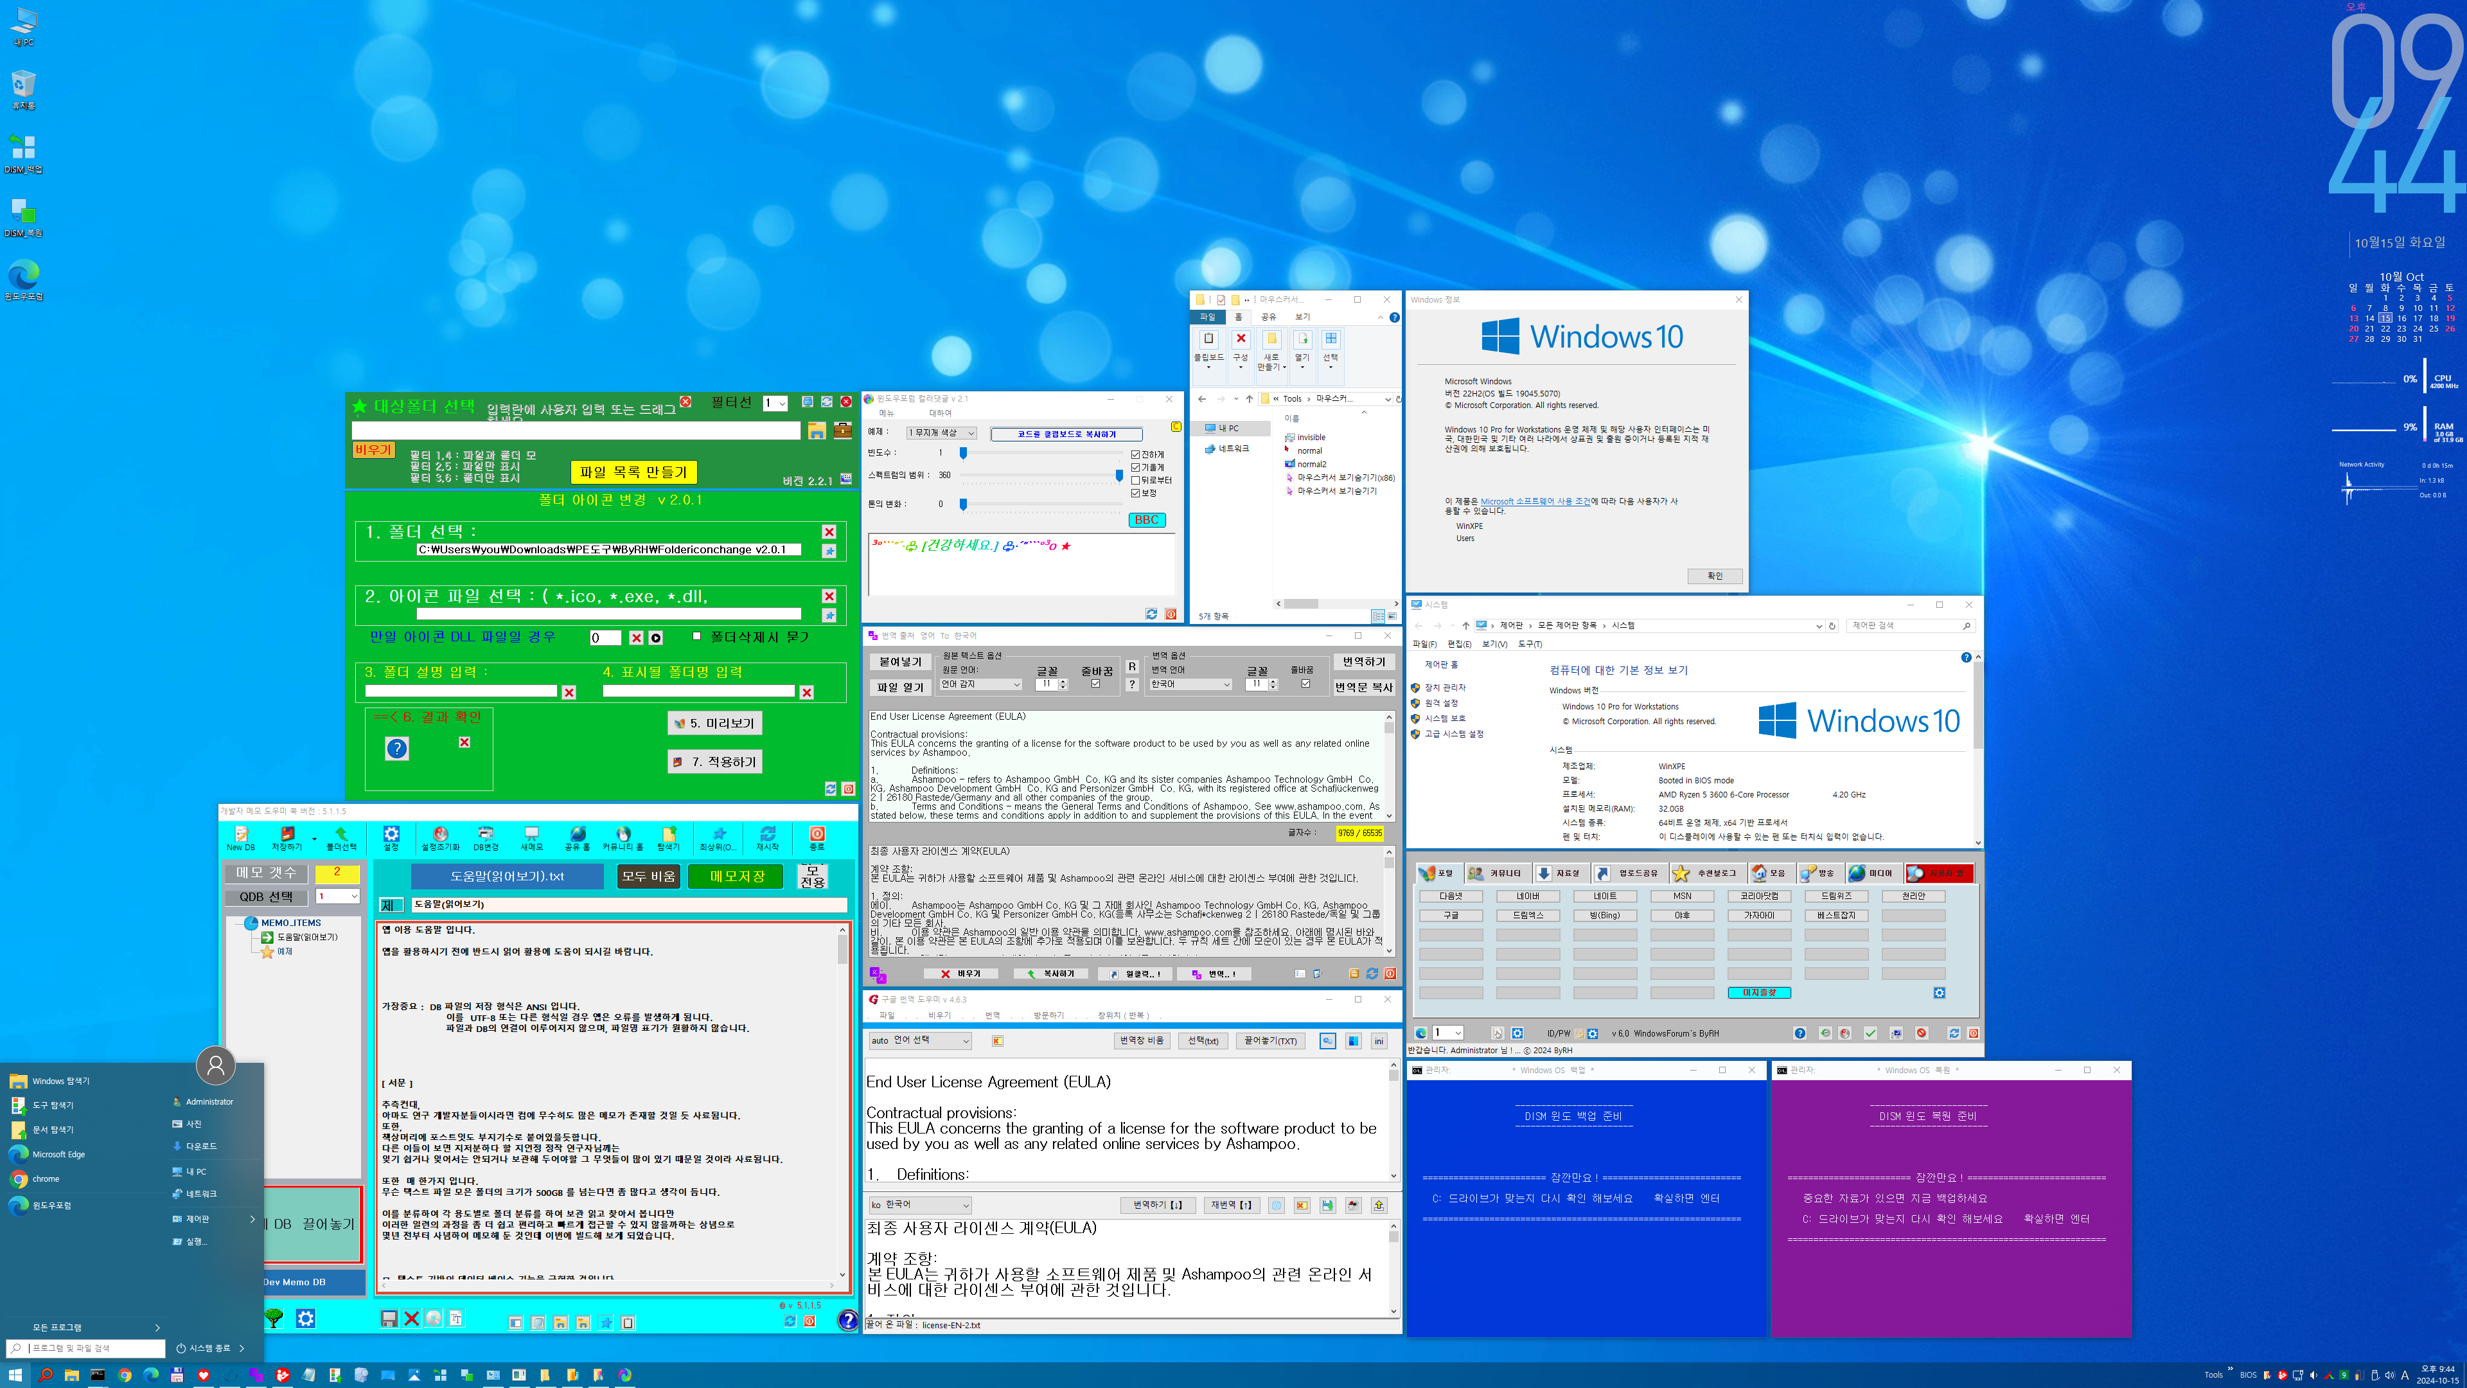The image size is (2467, 1388).
Task: Click blue help question icon in memo helper
Action: coord(847,1320)
